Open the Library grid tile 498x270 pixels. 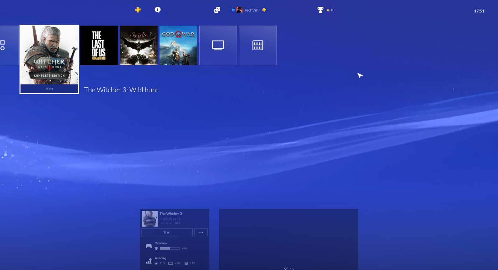pyautogui.click(x=258, y=46)
